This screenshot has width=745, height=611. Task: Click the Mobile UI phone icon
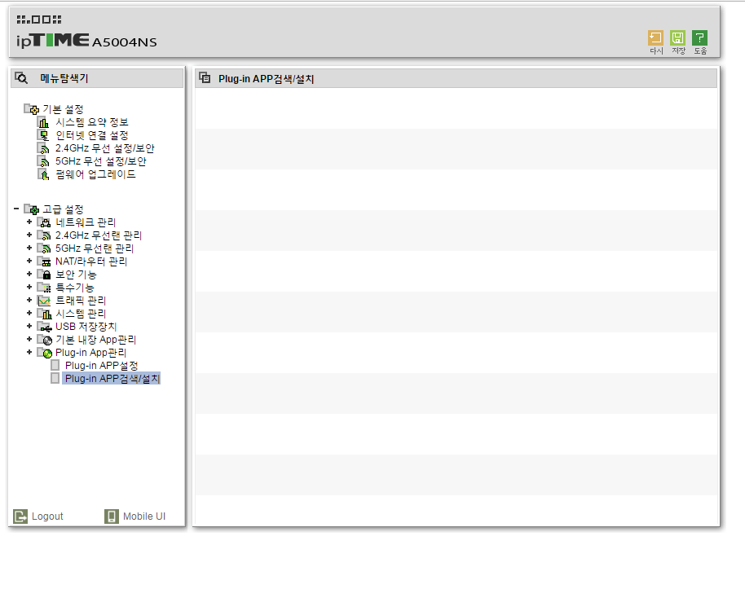(x=111, y=516)
